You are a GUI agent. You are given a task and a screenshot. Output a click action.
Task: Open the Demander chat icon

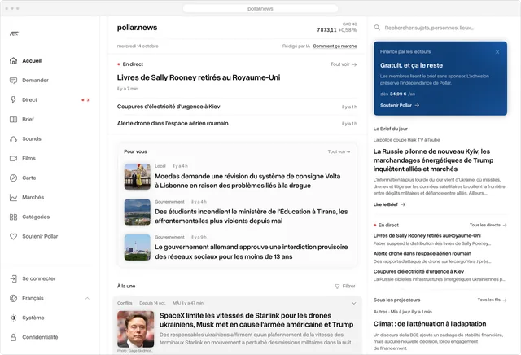(13, 81)
